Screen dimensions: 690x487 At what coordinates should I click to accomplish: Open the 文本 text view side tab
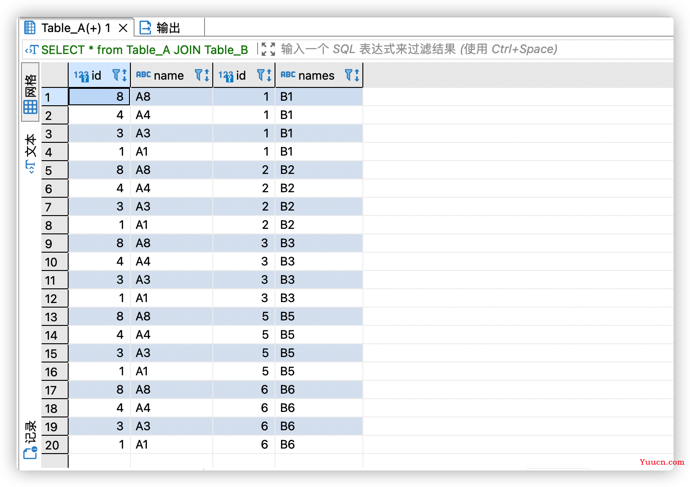[30, 153]
